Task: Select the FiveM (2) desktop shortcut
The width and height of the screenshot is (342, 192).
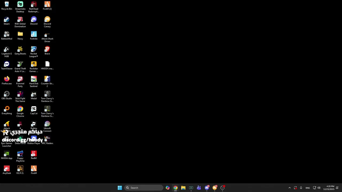Action: [47, 6]
